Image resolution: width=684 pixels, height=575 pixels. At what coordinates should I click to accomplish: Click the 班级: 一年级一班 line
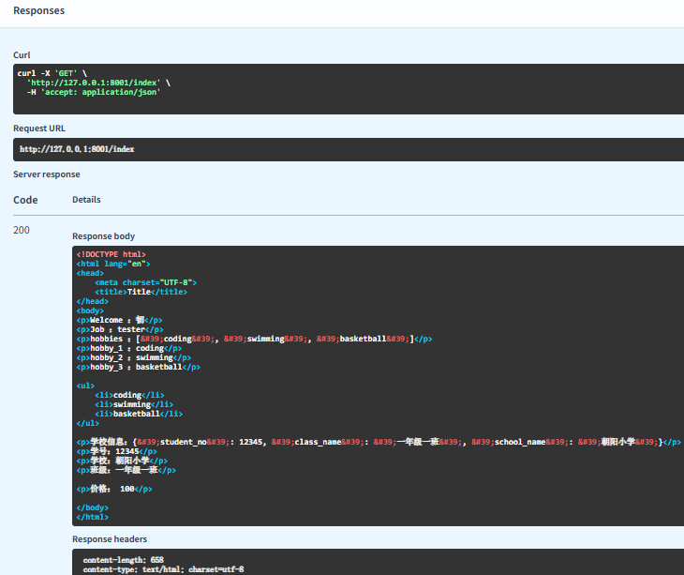126,470
